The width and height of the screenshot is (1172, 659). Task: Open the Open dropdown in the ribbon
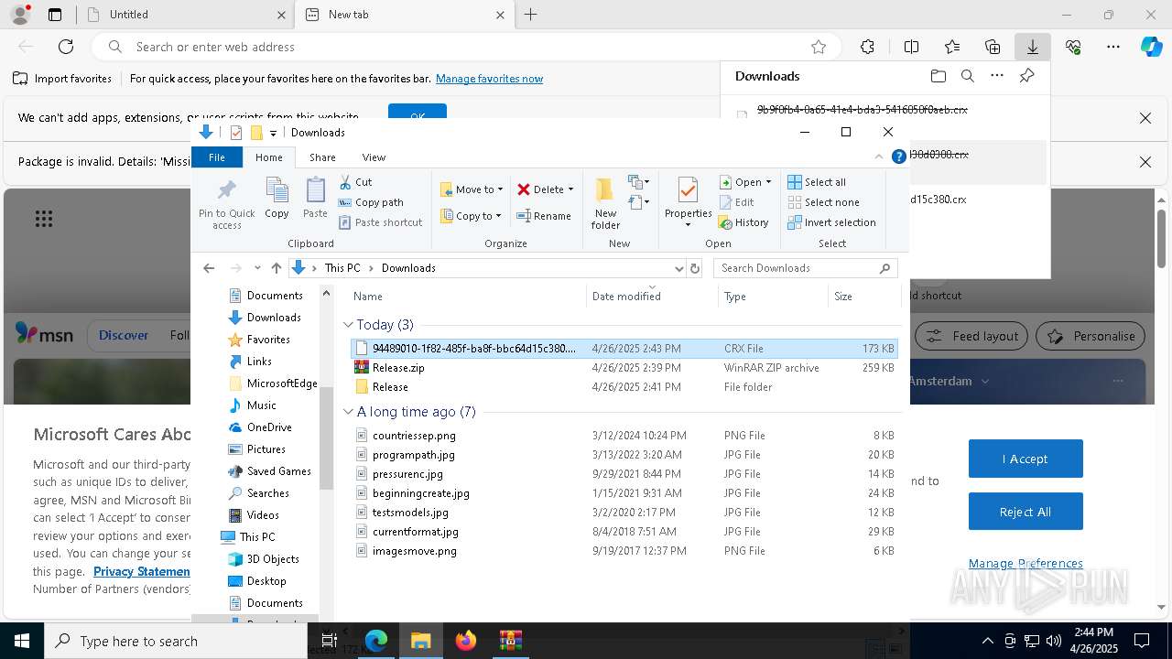(x=745, y=182)
